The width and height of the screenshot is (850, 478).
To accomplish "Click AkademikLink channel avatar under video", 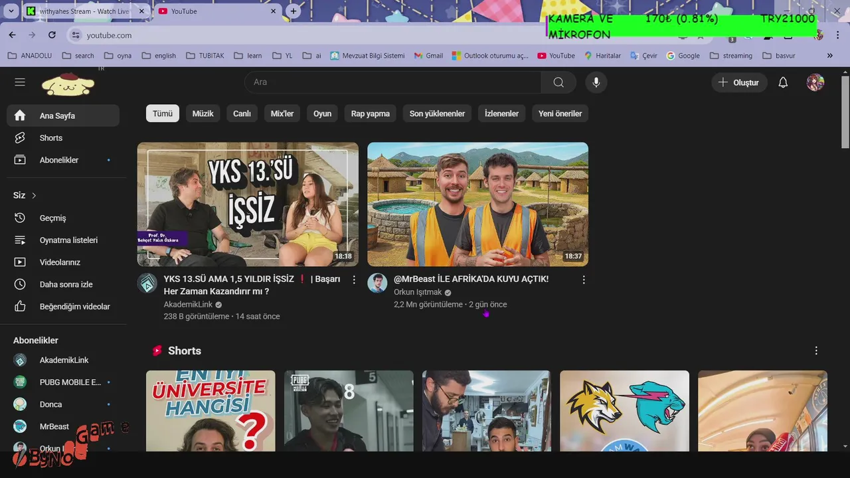I will click(x=147, y=283).
